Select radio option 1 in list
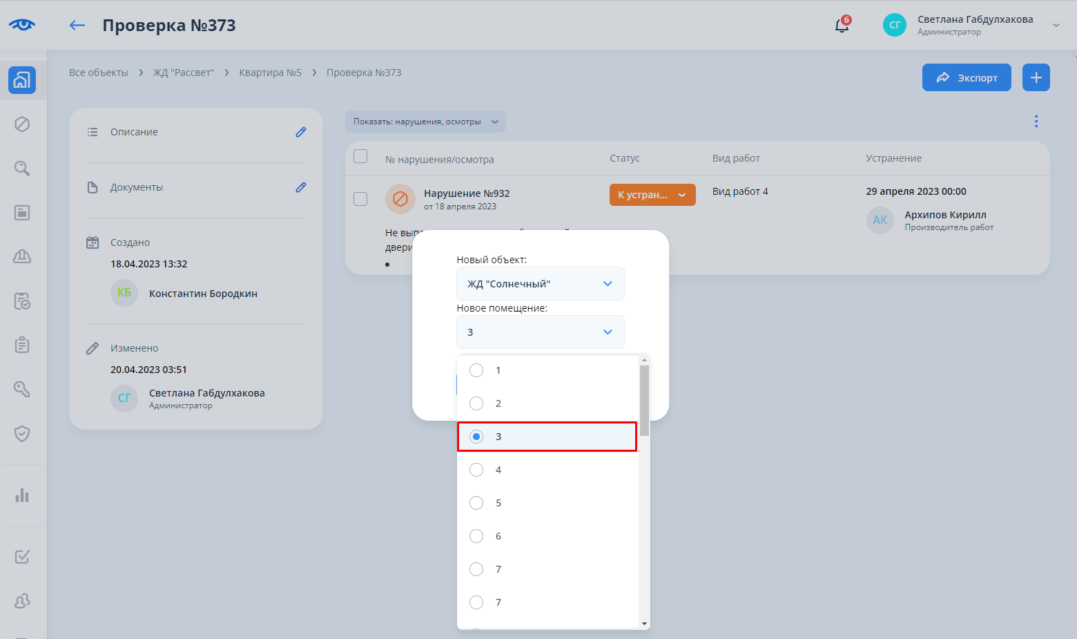This screenshot has width=1077, height=639. pos(476,370)
